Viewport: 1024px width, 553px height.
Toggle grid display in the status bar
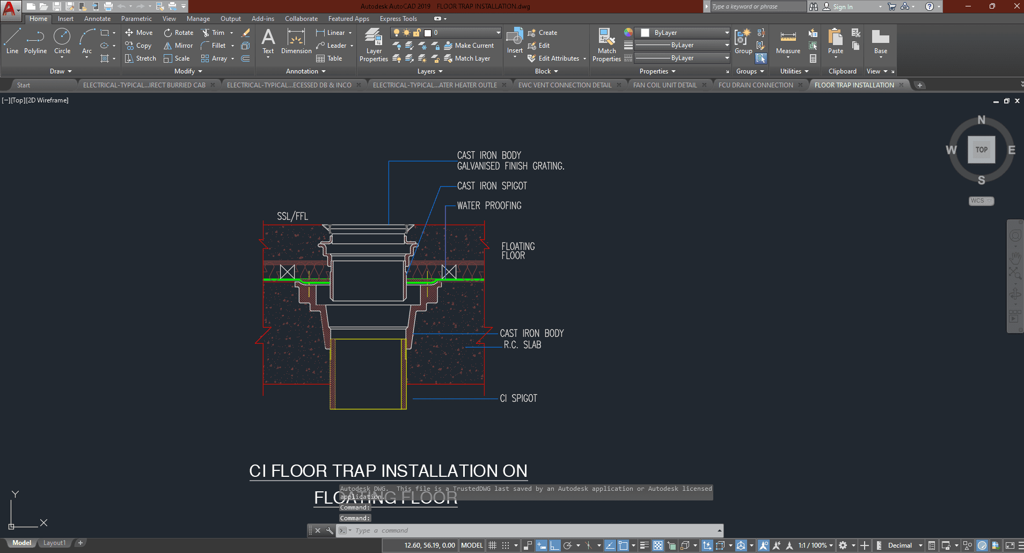492,545
